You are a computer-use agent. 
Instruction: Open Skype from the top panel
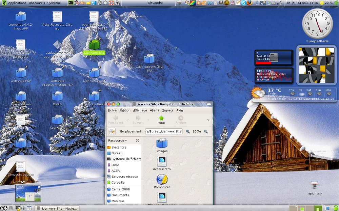[243, 3]
